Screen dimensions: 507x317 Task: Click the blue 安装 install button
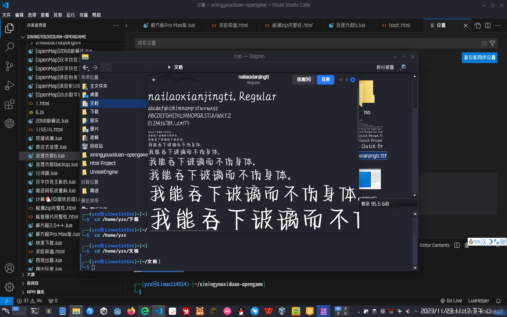click(325, 80)
